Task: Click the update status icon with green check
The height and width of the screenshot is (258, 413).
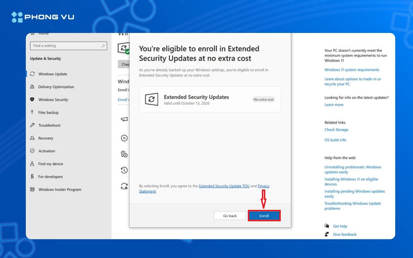Action: [124, 48]
